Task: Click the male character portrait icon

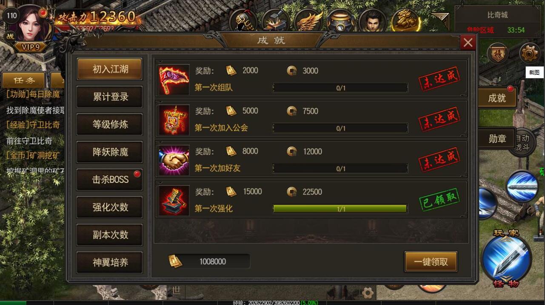Action: (373, 20)
